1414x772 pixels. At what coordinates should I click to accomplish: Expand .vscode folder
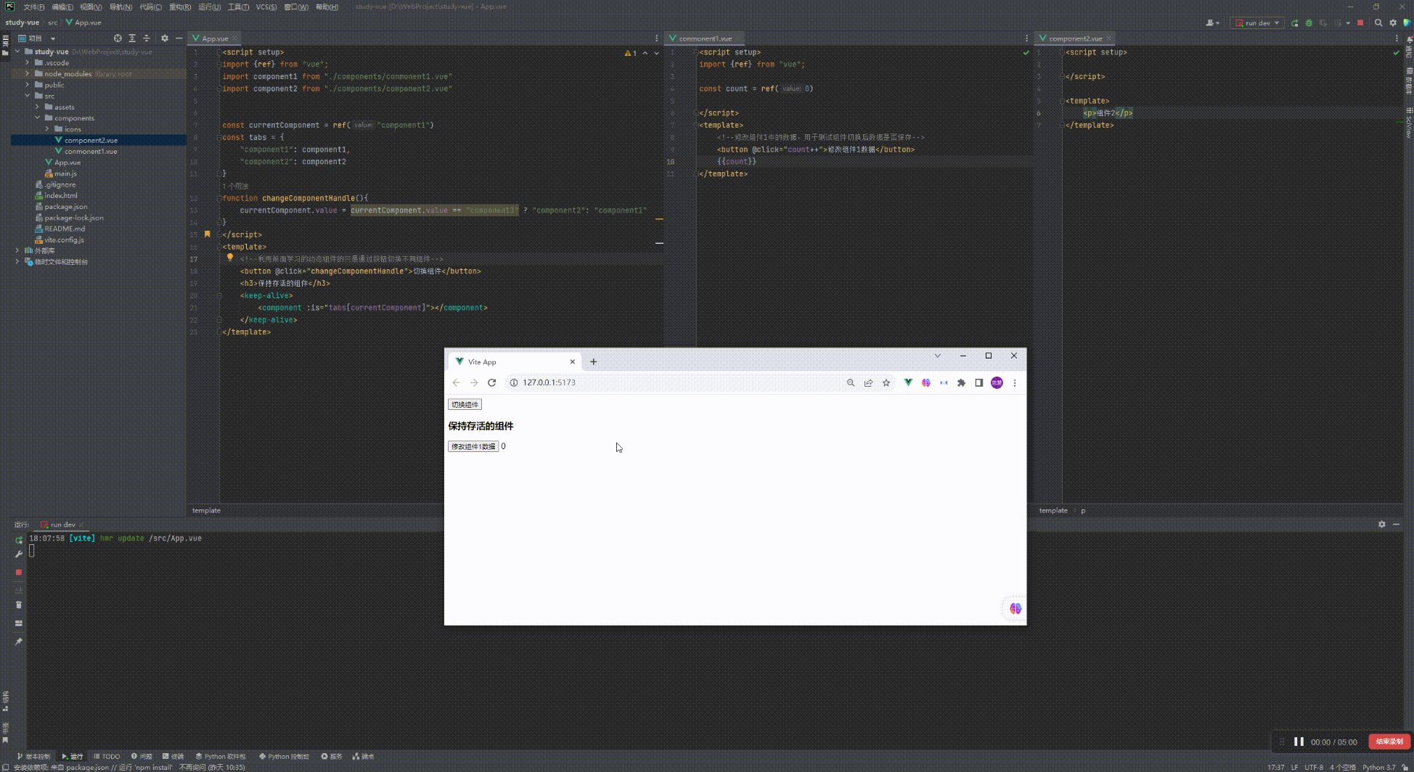(x=28, y=63)
